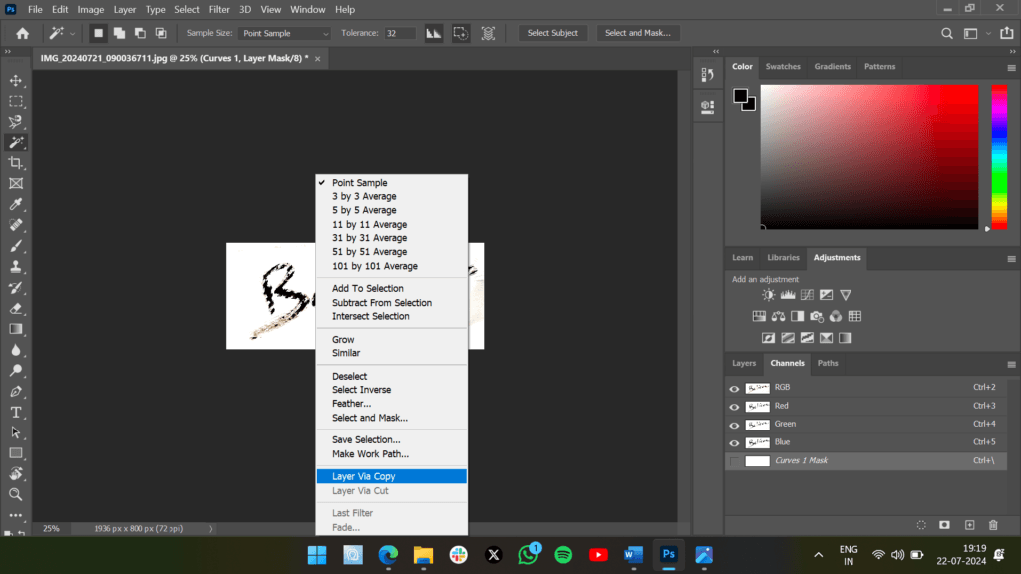Toggle visibility of Blue channel
The width and height of the screenshot is (1021, 574).
coord(734,443)
